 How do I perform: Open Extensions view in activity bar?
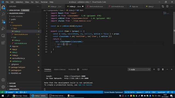pyautogui.click(x=3, y=43)
